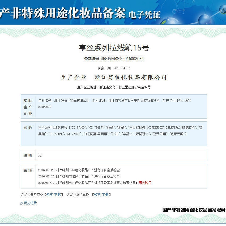Screen dimensions: 226x226
Task: Click the 说明 section label
Action: pos(28,155)
